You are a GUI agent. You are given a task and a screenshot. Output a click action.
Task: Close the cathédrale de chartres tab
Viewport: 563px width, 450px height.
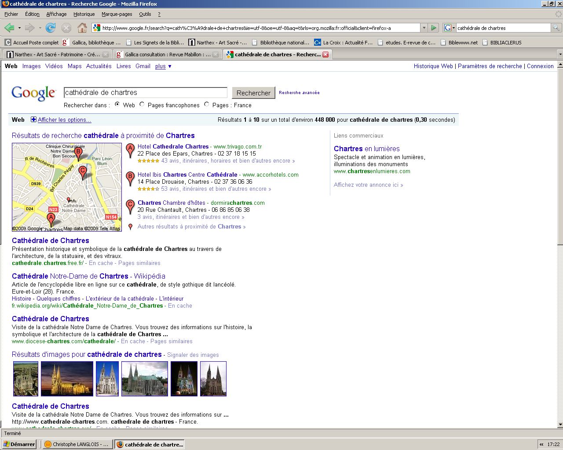click(x=325, y=54)
